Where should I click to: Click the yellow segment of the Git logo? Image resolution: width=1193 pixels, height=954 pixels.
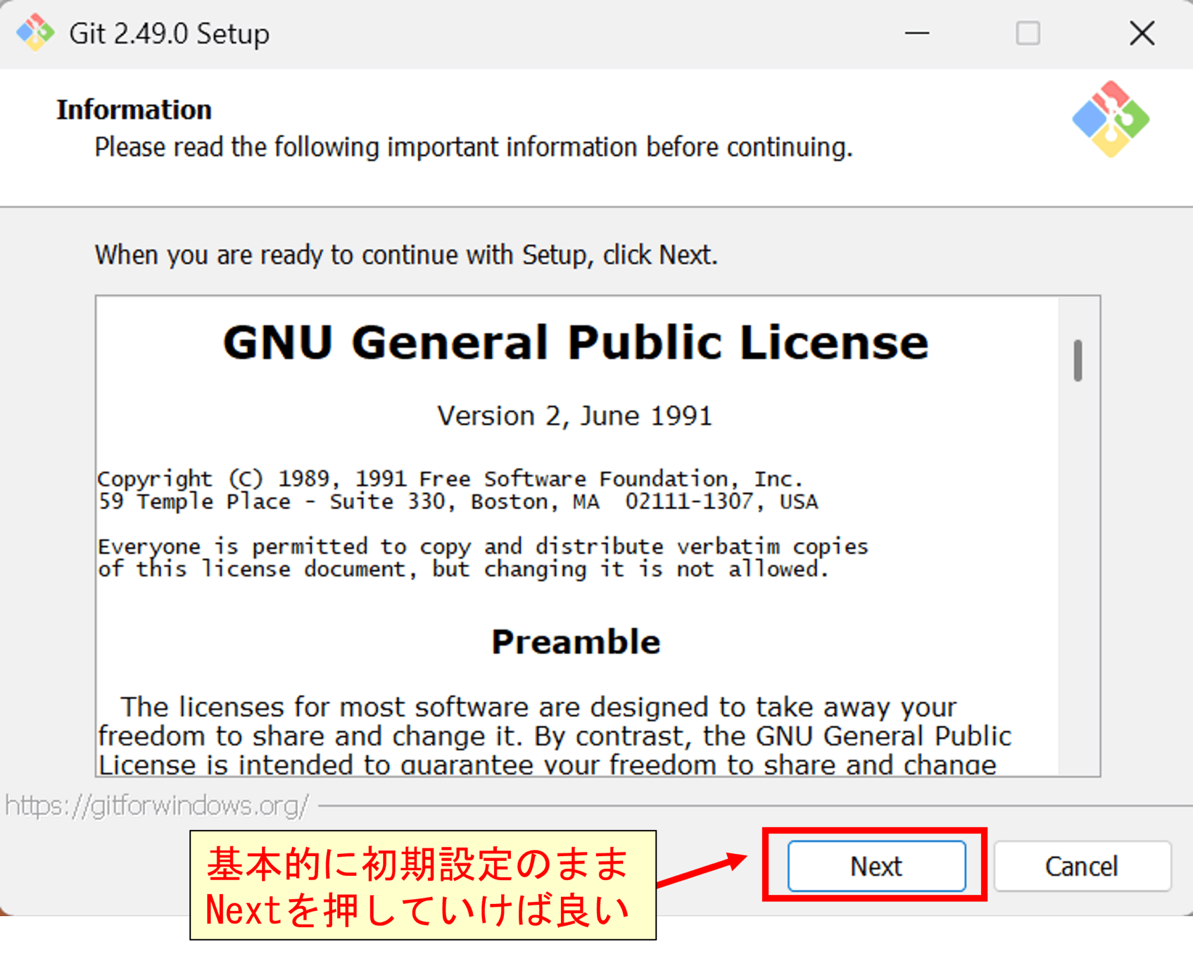coord(1111,144)
